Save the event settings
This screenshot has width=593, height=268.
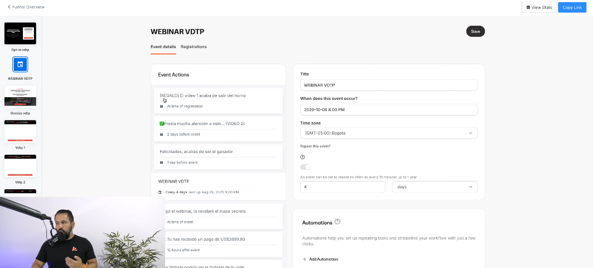click(x=475, y=31)
